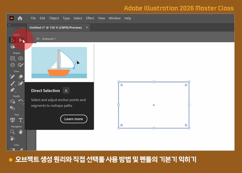Click the rectangle's bottom-middle handle
The width and height of the screenshot is (242, 173).
tap(154, 128)
